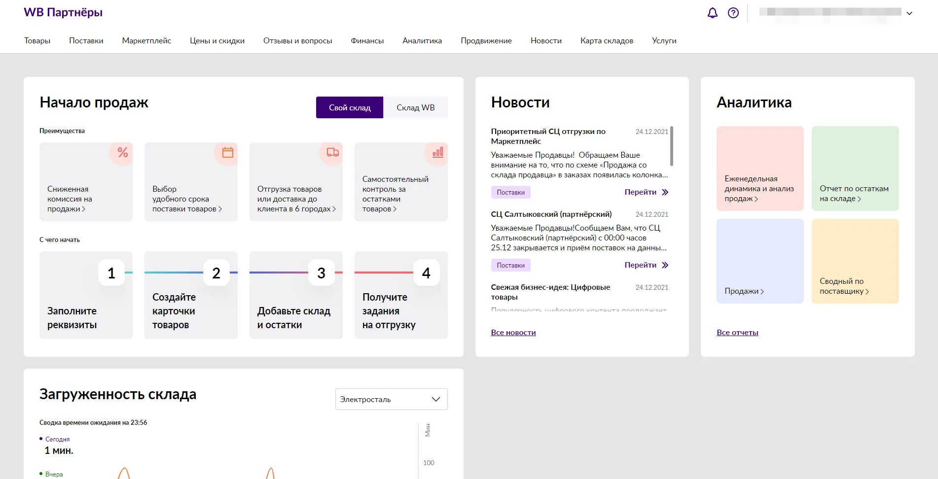The height and width of the screenshot is (479, 938).
Task: Click the WB Партнёры logo
Action: (63, 12)
